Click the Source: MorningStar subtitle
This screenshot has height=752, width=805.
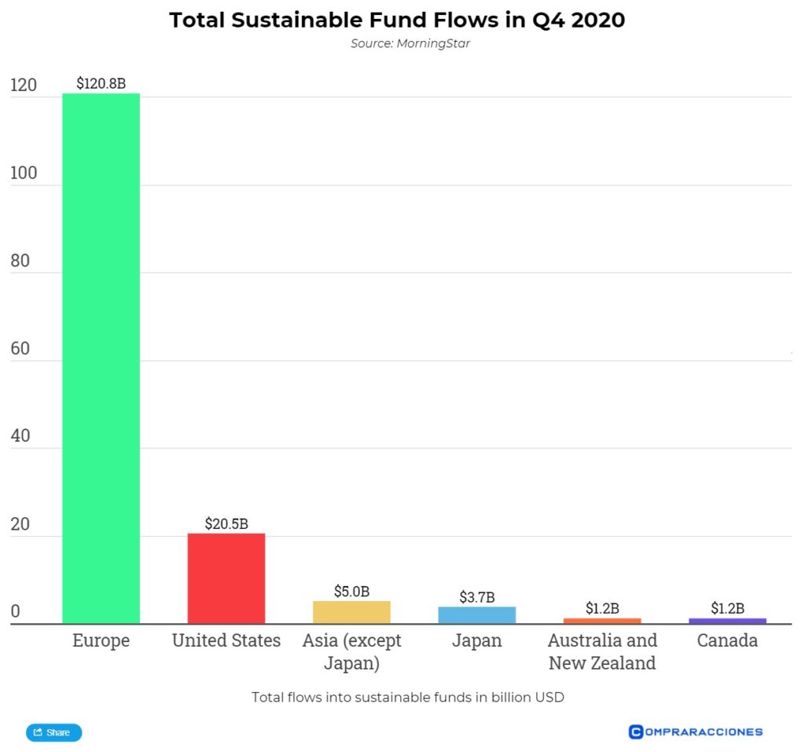click(410, 43)
